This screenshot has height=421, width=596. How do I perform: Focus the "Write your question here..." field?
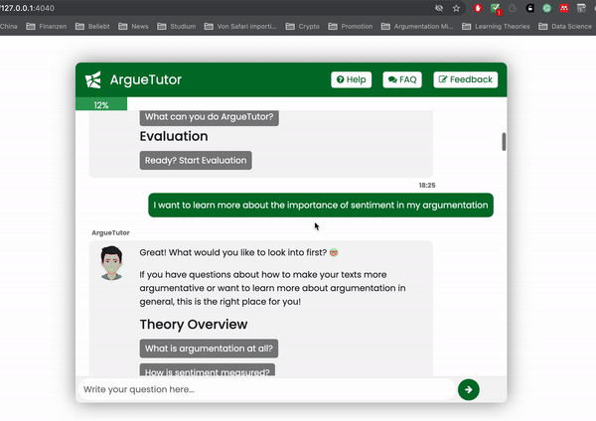click(x=263, y=389)
